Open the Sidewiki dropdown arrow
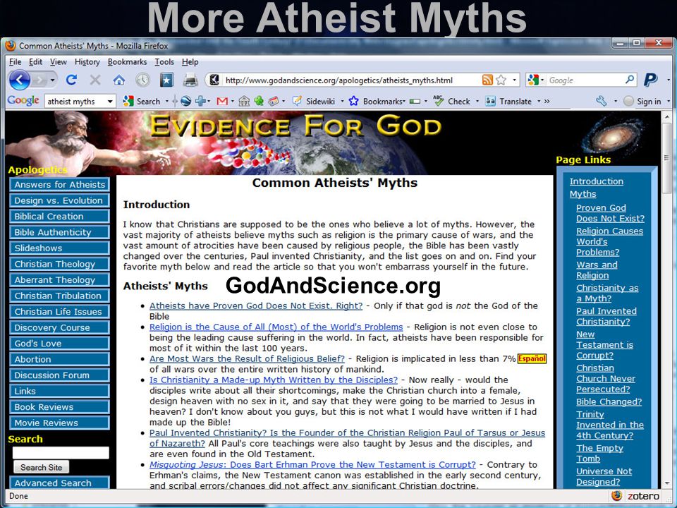The height and width of the screenshot is (508, 677). (342, 101)
